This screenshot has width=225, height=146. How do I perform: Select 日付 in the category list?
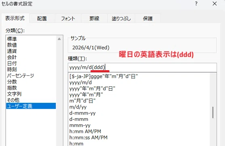tap(31, 63)
